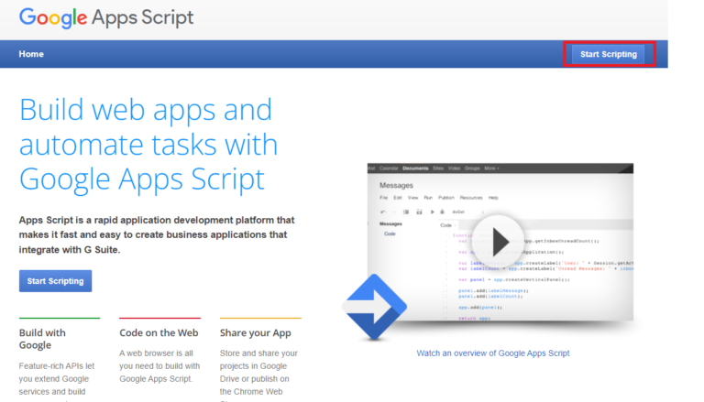The width and height of the screenshot is (704, 402).
Task: Click the debug bug icon in editor toolbar
Action: (x=443, y=212)
